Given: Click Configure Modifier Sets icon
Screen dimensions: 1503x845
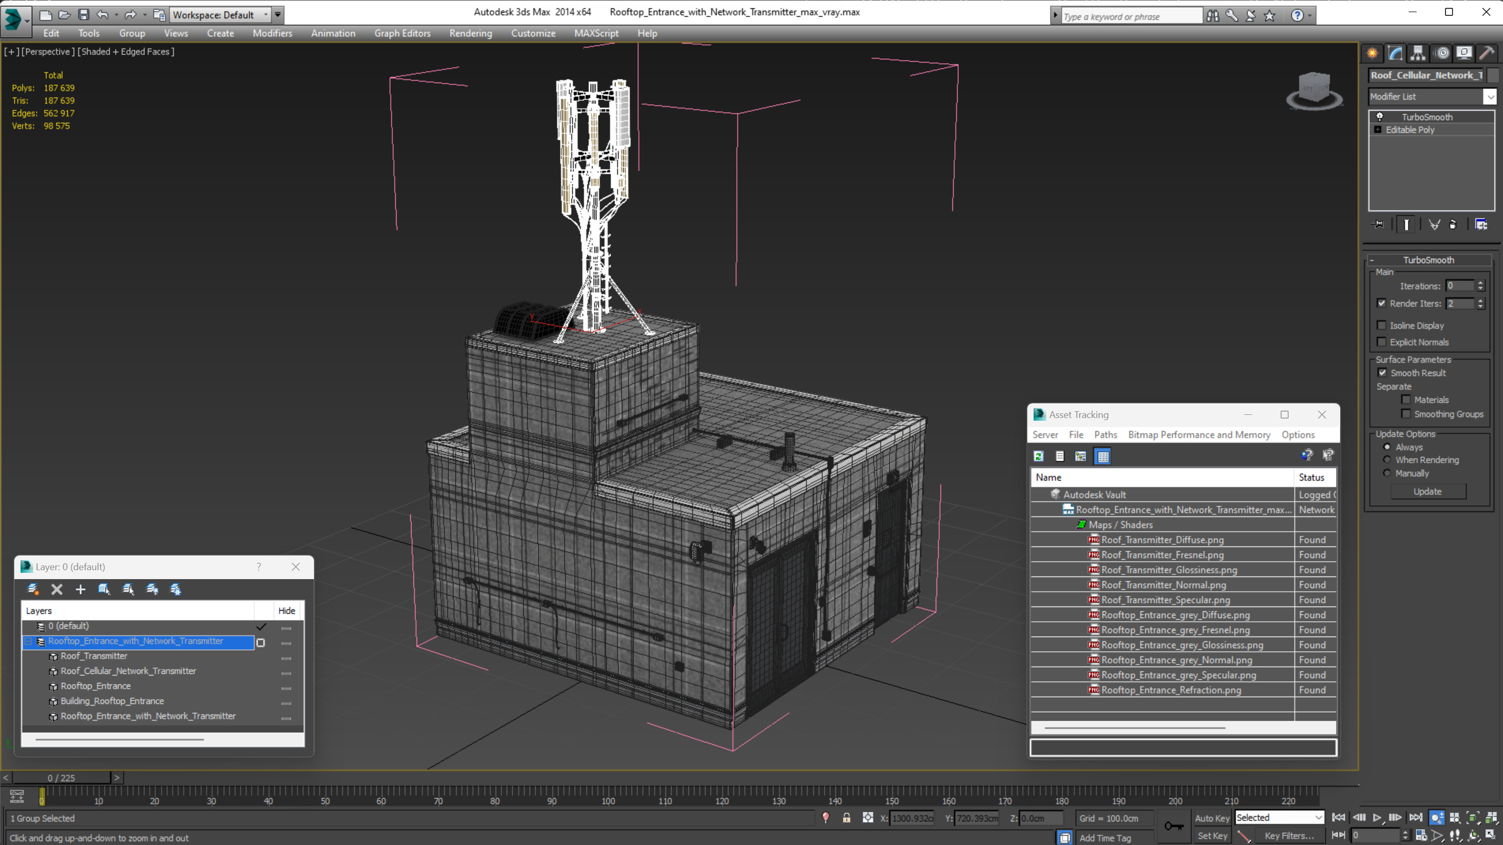Looking at the screenshot, I should [x=1481, y=224].
